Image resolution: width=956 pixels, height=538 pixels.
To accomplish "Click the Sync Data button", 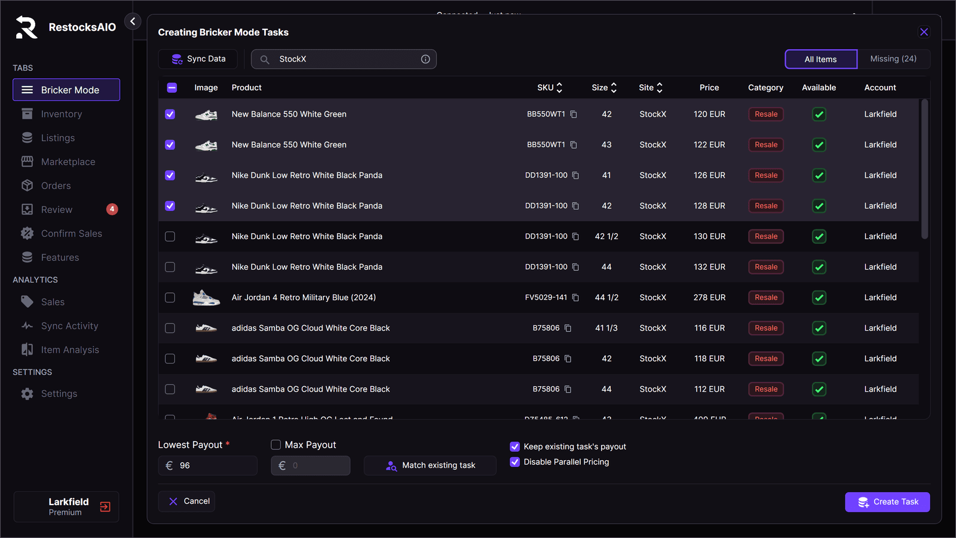I will [x=198, y=59].
